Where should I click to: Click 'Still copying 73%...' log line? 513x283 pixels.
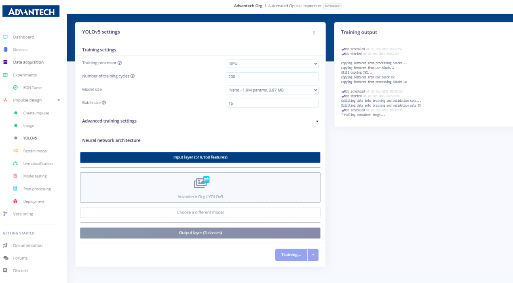(357, 73)
